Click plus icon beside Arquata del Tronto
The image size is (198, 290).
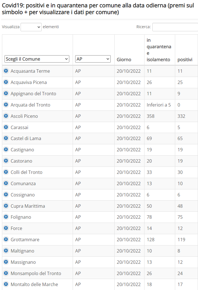(x=6, y=105)
